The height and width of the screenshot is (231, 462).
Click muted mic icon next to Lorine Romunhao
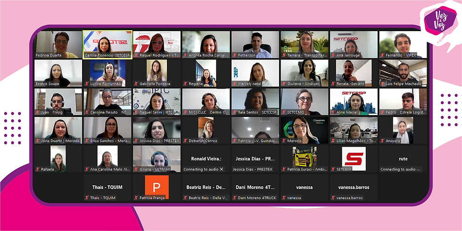tap(87, 84)
